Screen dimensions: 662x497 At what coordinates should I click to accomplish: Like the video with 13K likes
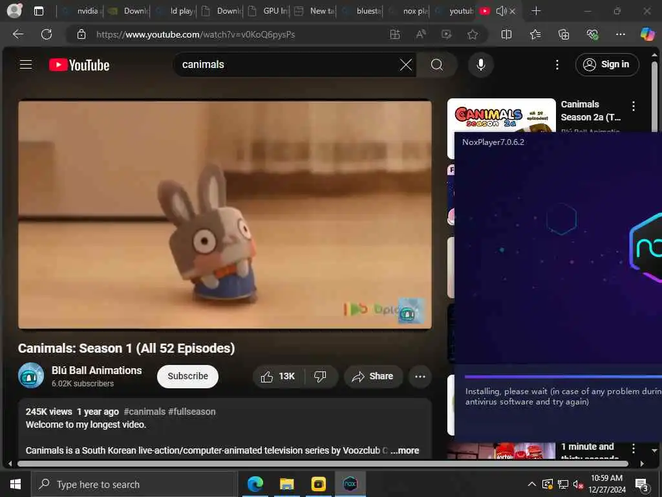tap(278, 376)
